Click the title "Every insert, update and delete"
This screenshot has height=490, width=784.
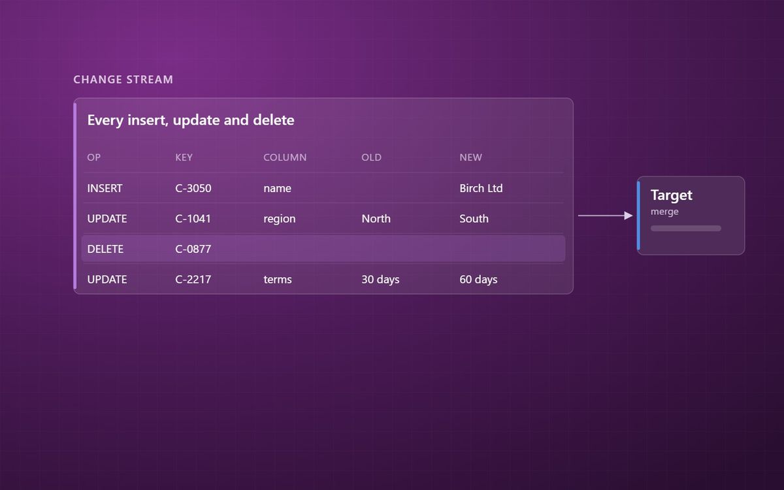[191, 120]
